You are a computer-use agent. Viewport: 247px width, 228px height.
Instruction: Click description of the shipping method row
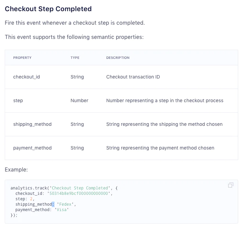pyautogui.click(x=164, y=124)
